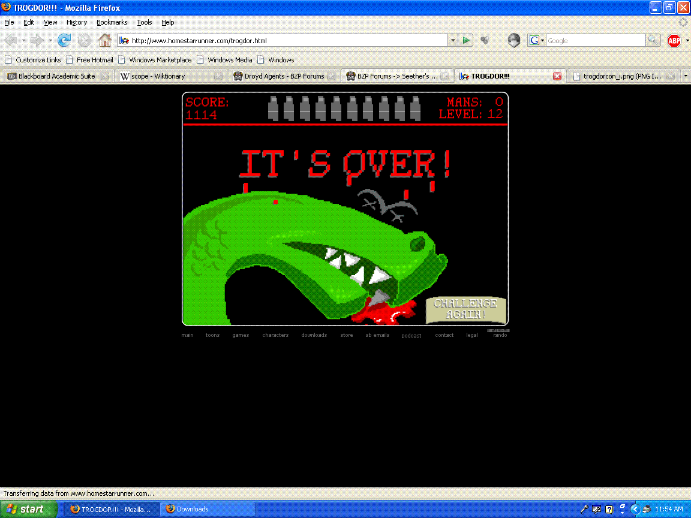Viewport: 691px width, 518px height.
Task: Open Windows Marketplace bookmark
Action: click(x=155, y=60)
